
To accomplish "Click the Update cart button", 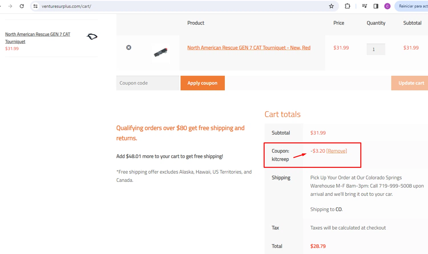I will (410, 83).
